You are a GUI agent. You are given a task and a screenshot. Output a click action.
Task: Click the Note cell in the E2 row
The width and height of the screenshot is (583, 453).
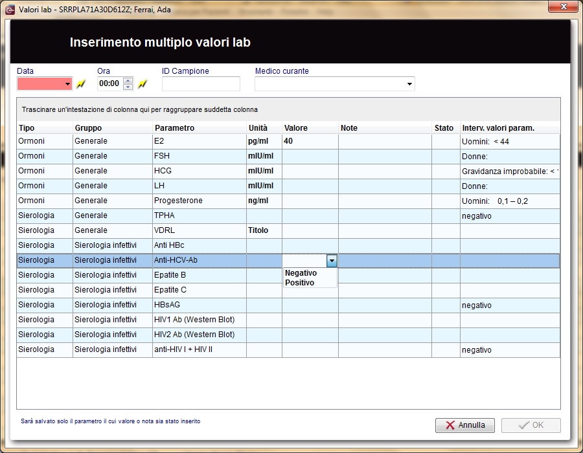(385, 142)
